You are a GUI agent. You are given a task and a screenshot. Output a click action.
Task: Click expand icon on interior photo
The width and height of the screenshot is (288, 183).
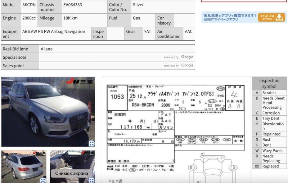[x=91, y=180]
